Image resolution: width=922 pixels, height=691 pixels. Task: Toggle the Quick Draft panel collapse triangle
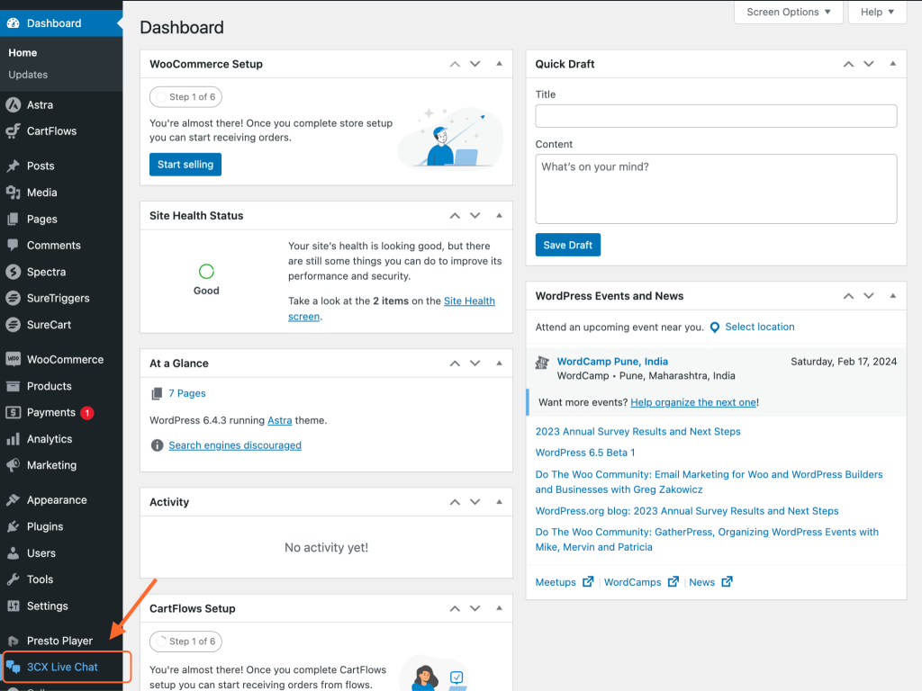click(x=892, y=65)
